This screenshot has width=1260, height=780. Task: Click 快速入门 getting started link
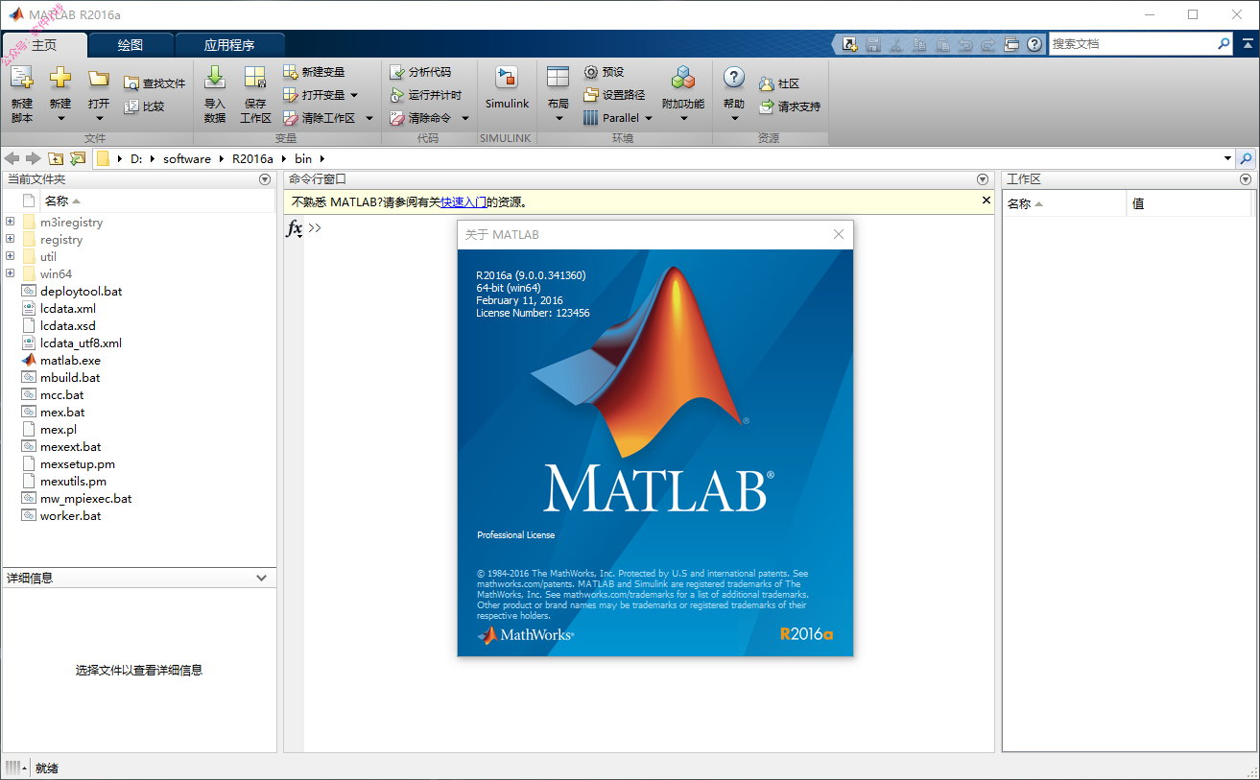coord(464,201)
